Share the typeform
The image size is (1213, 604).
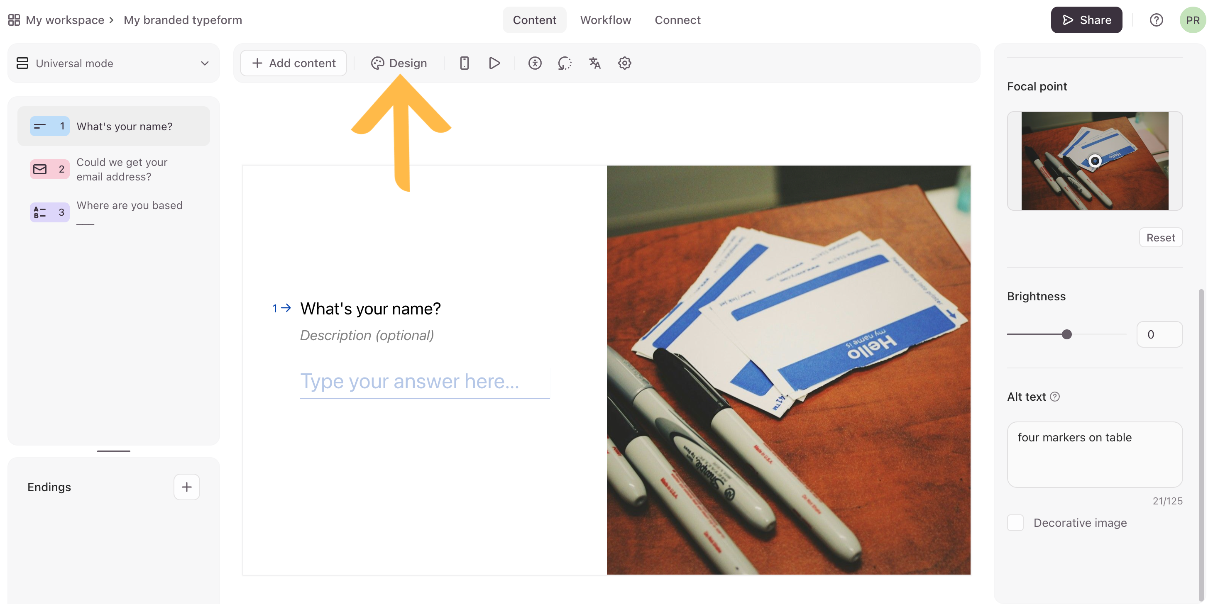pyautogui.click(x=1086, y=20)
